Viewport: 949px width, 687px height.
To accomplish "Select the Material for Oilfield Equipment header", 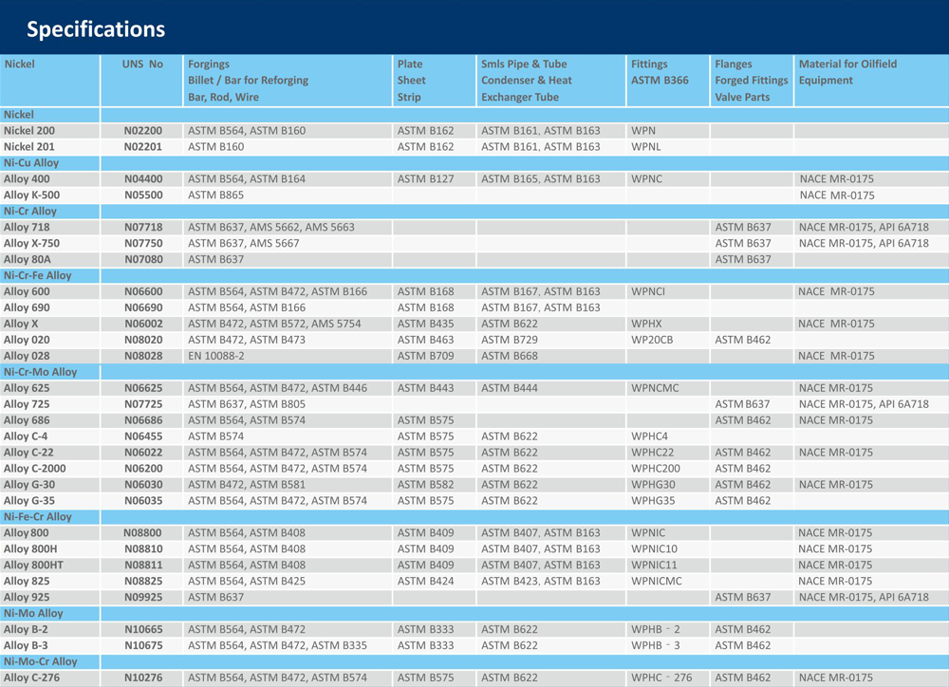I will coord(847,72).
